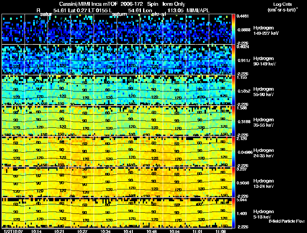Click the '10:48' time tick label

152,231
